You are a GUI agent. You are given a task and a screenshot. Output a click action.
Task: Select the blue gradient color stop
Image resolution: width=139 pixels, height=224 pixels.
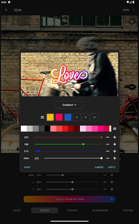tap(68, 117)
